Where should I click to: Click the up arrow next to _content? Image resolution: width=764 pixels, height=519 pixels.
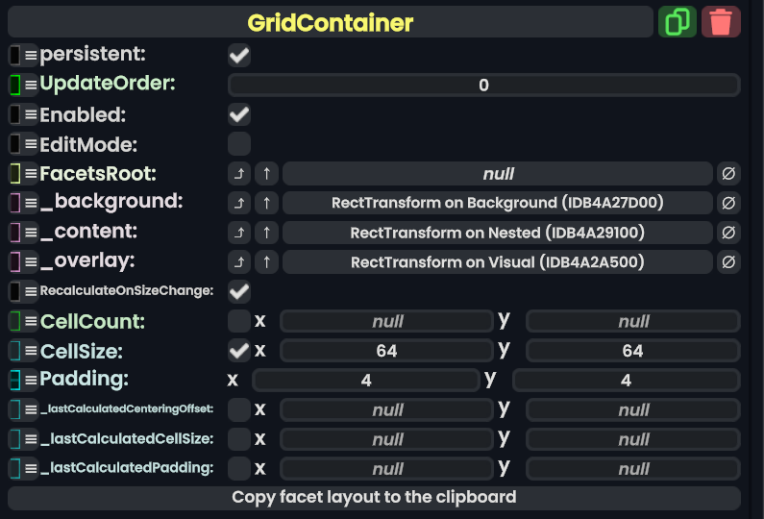point(266,233)
